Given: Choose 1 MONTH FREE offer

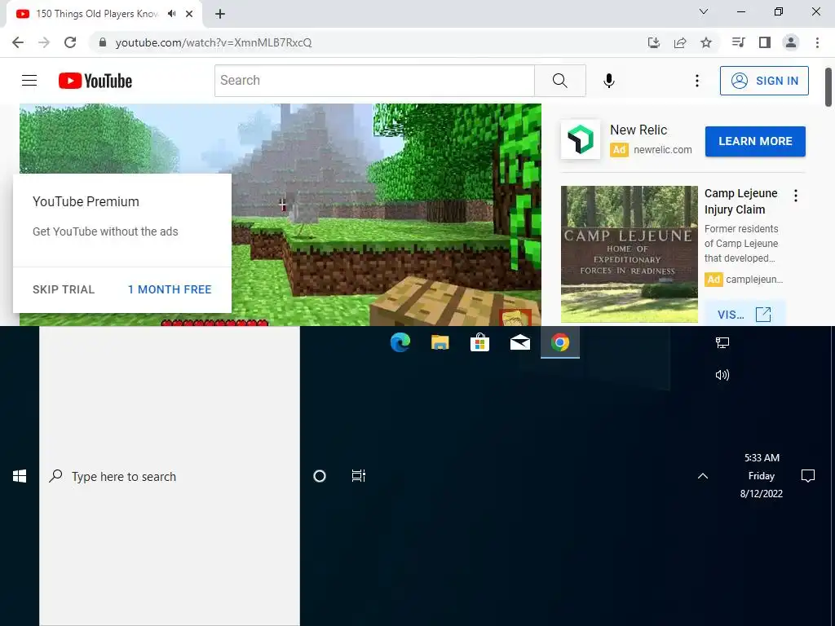Looking at the screenshot, I should pos(170,289).
